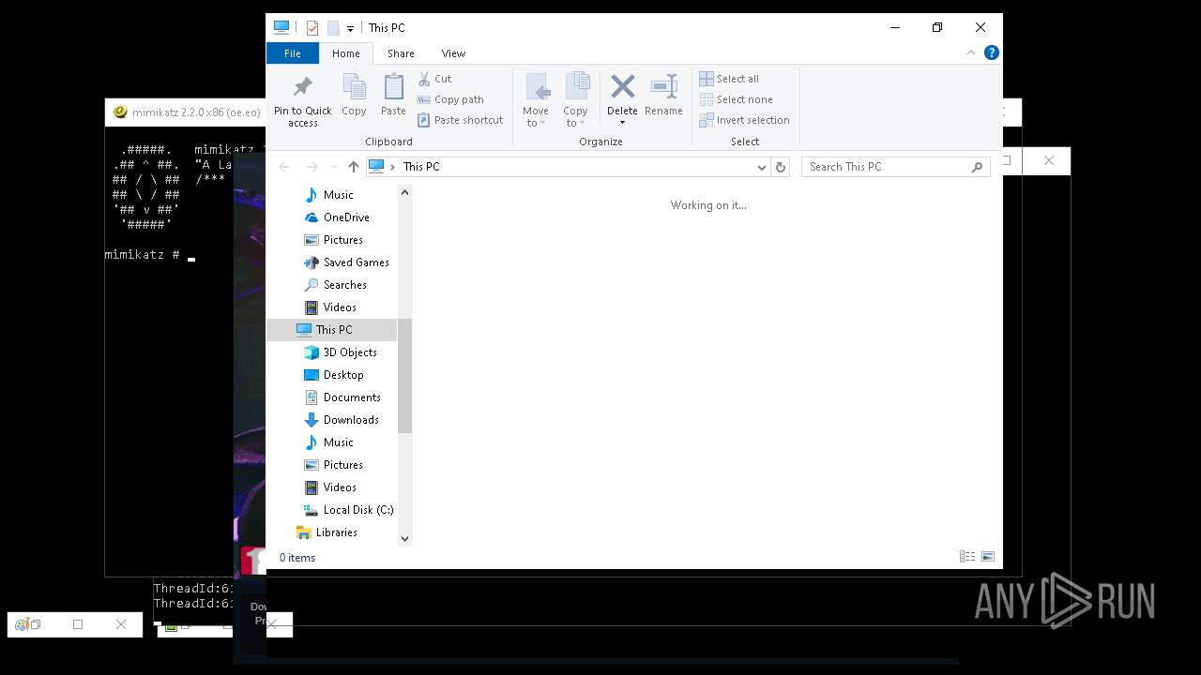Select first Music in navigation pane

339,195
